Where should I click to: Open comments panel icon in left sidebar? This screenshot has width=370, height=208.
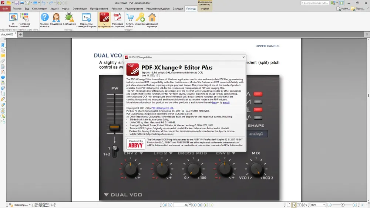click(x=3, y=56)
